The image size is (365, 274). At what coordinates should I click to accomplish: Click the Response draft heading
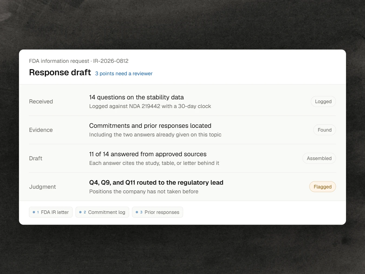60,73
